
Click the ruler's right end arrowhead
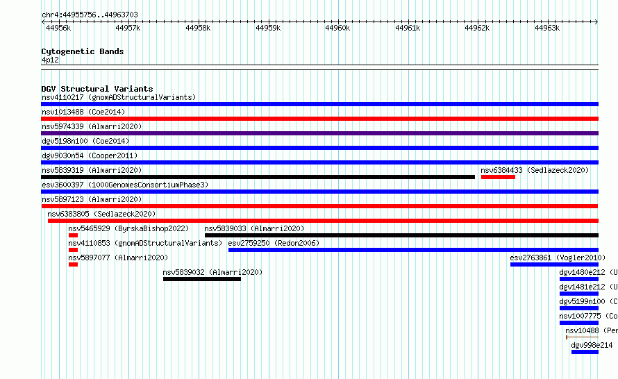(596, 22)
